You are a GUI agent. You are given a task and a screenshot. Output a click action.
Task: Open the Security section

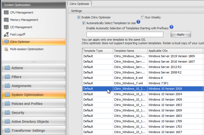34,112
